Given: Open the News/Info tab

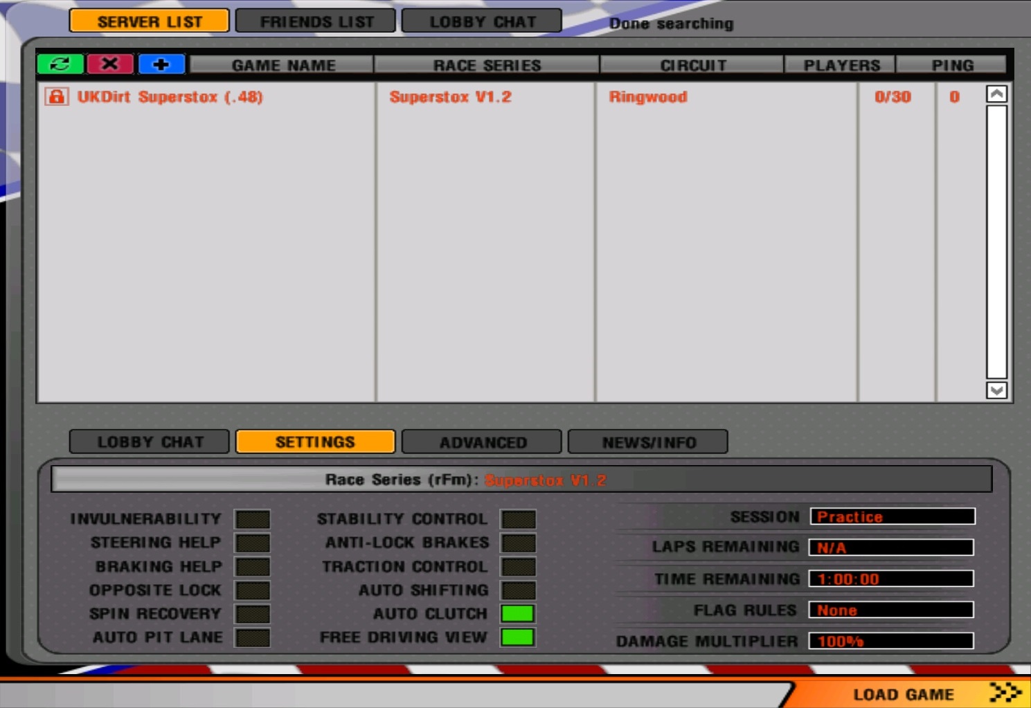Looking at the screenshot, I should [648, 442].
